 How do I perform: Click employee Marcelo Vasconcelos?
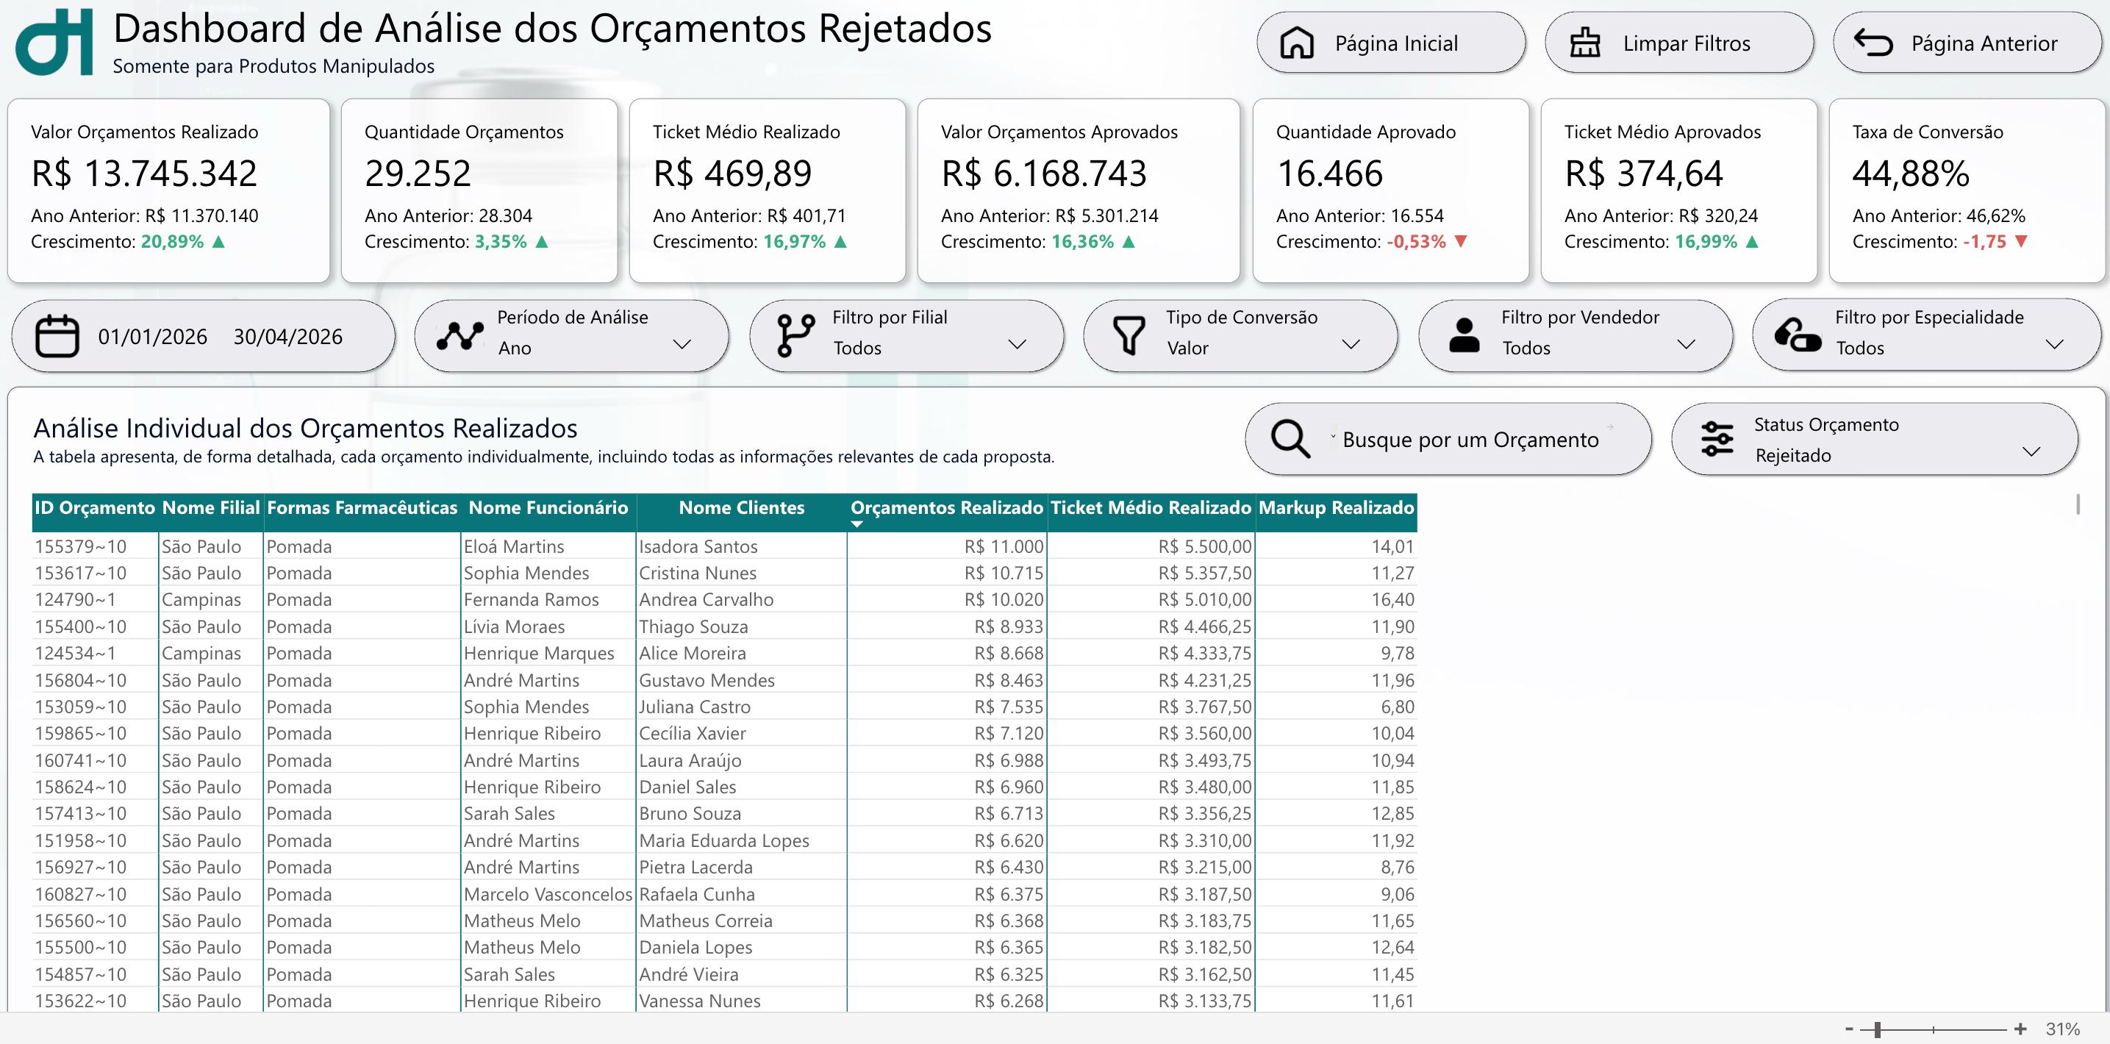click(x=548, y=894)
